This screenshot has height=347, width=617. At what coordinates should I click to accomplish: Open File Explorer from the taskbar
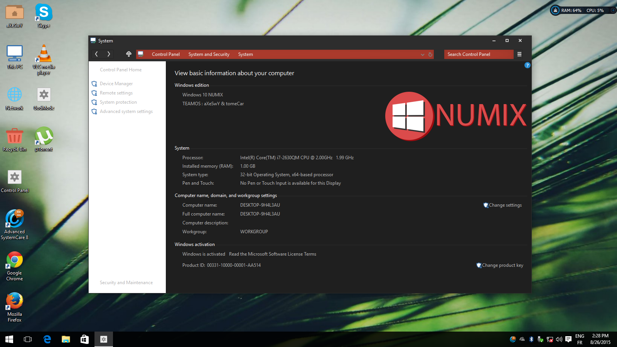(x=66, y=339)
